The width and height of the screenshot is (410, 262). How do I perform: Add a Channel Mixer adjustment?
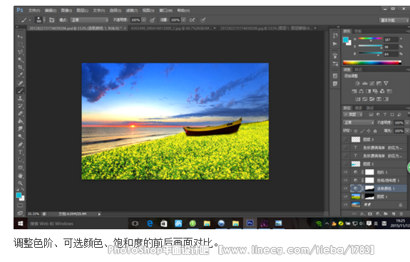tap(382, 91)
